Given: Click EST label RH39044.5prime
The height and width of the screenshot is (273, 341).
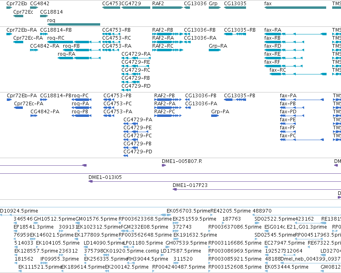Looking at the screenshot, I should (x=147, y=259).
